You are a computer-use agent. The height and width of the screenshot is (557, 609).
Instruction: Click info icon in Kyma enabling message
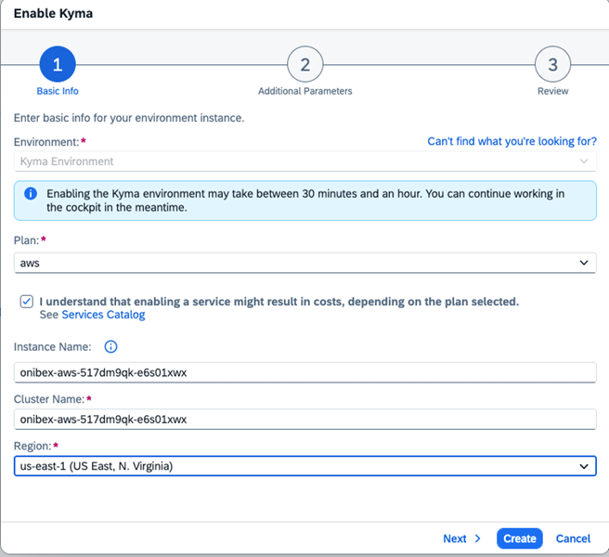point(31,194)
